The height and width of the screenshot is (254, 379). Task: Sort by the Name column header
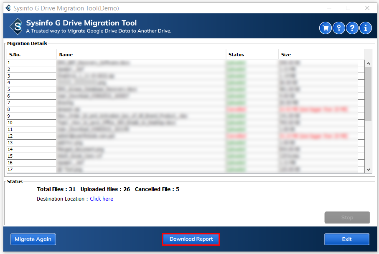141,55
